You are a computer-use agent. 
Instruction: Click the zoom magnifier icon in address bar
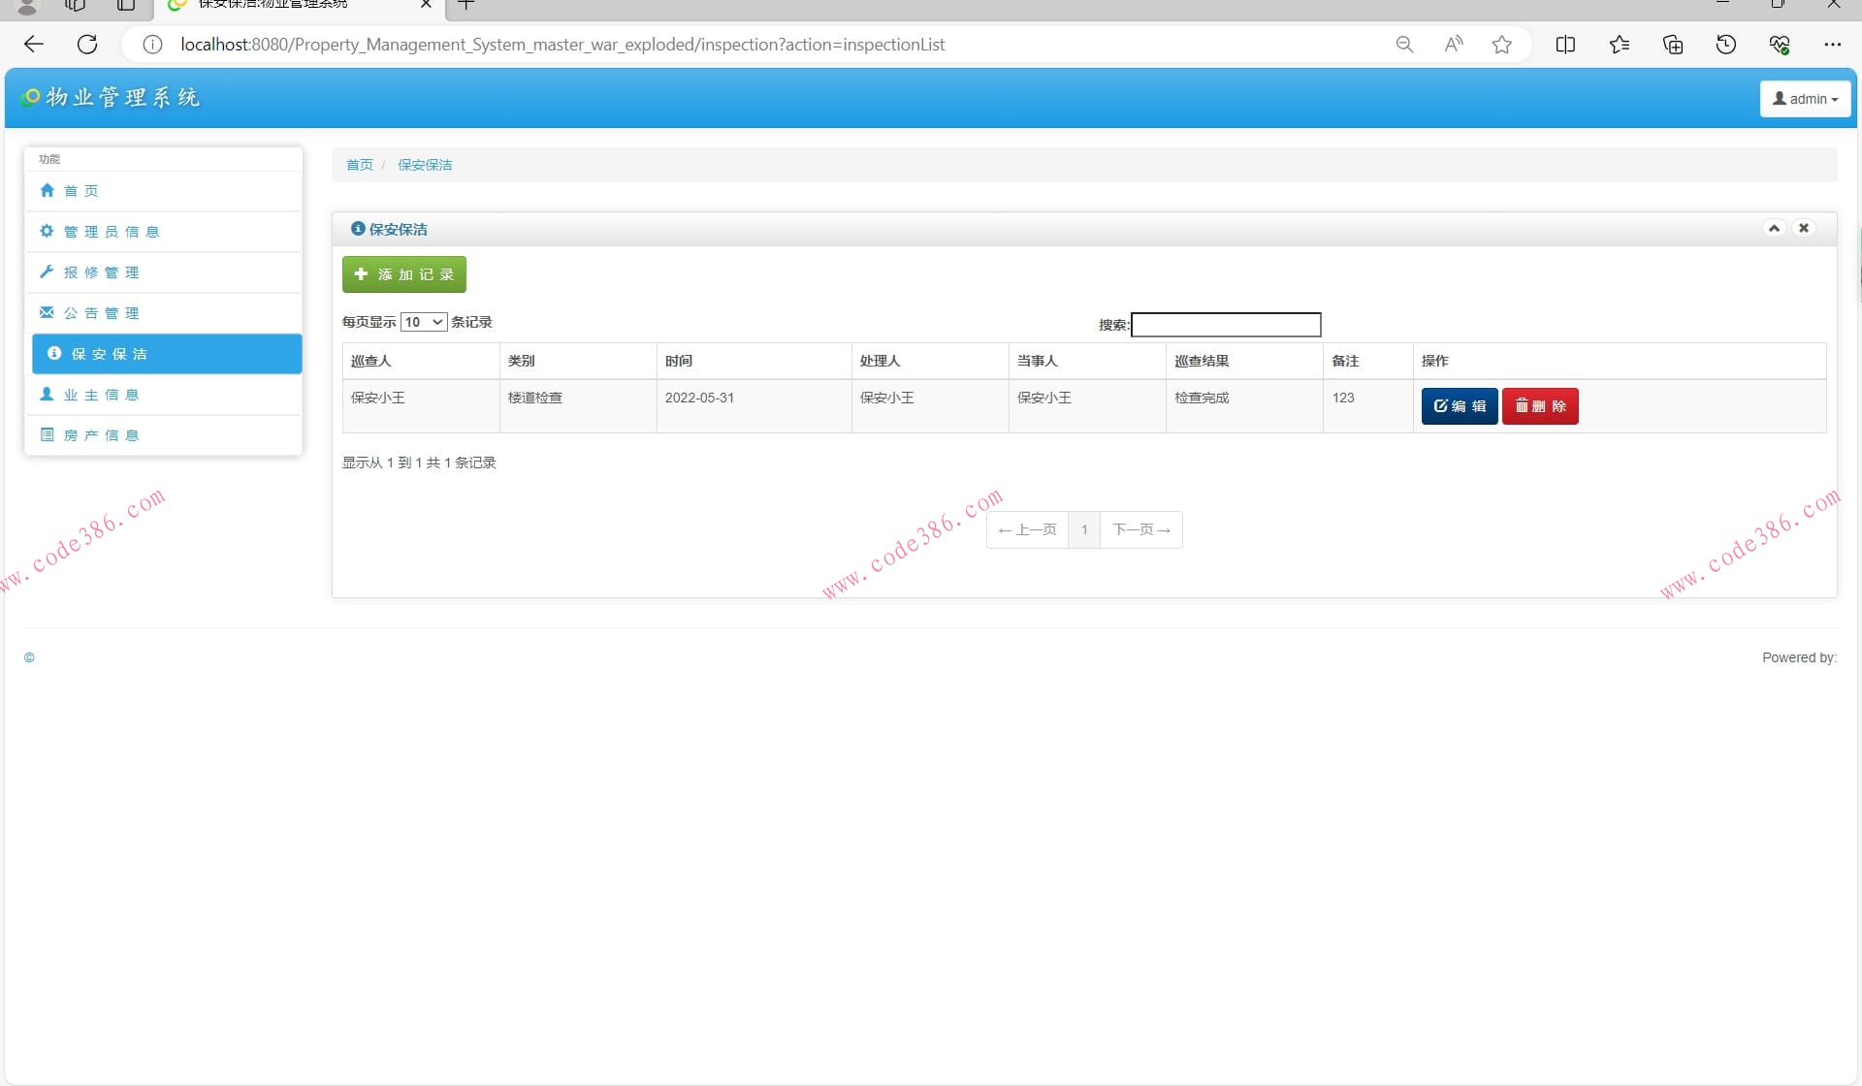(1403, 45)
